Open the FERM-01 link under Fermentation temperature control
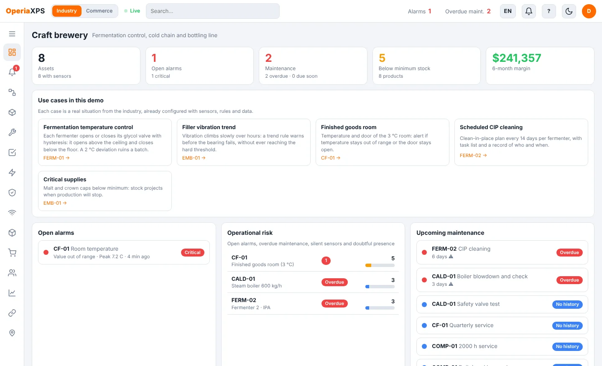 56,158
